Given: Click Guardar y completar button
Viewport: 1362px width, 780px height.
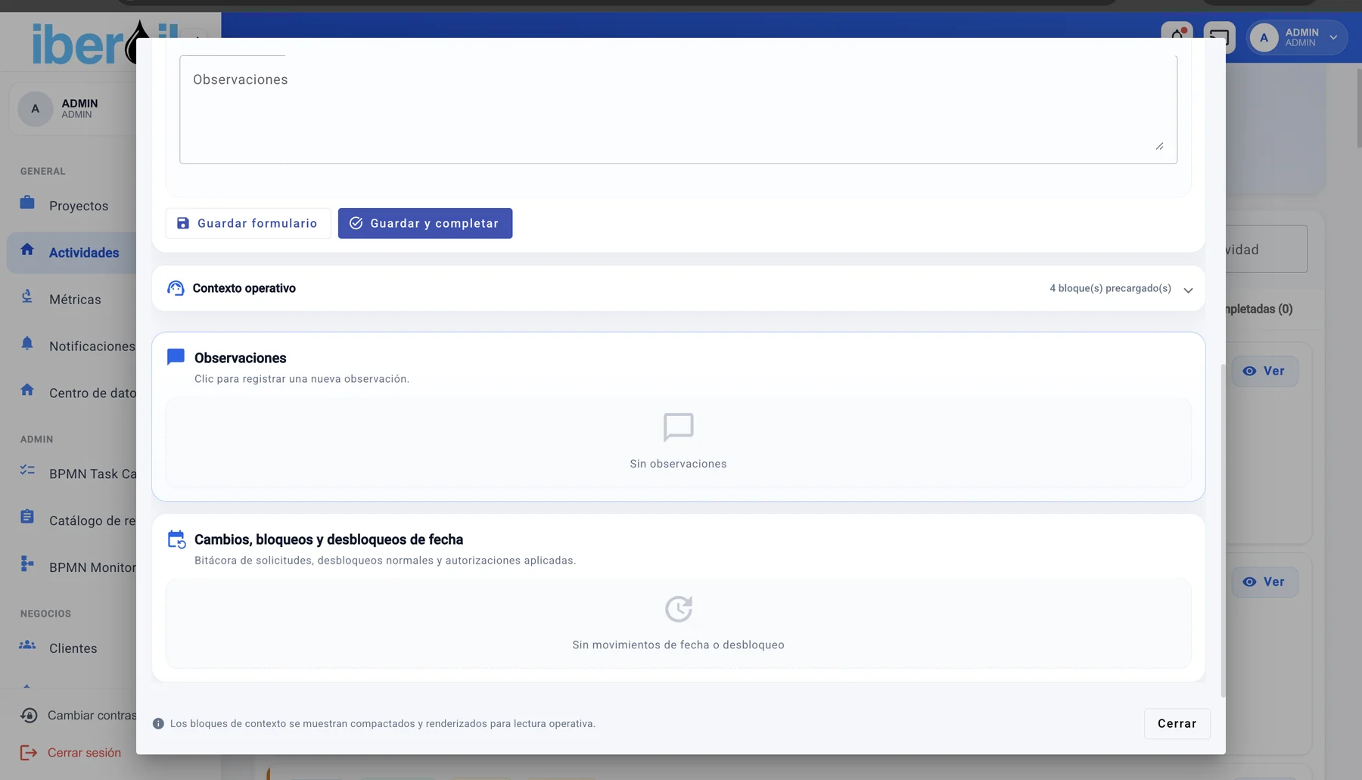Looking at the screenshot, I should coord(425,223).
